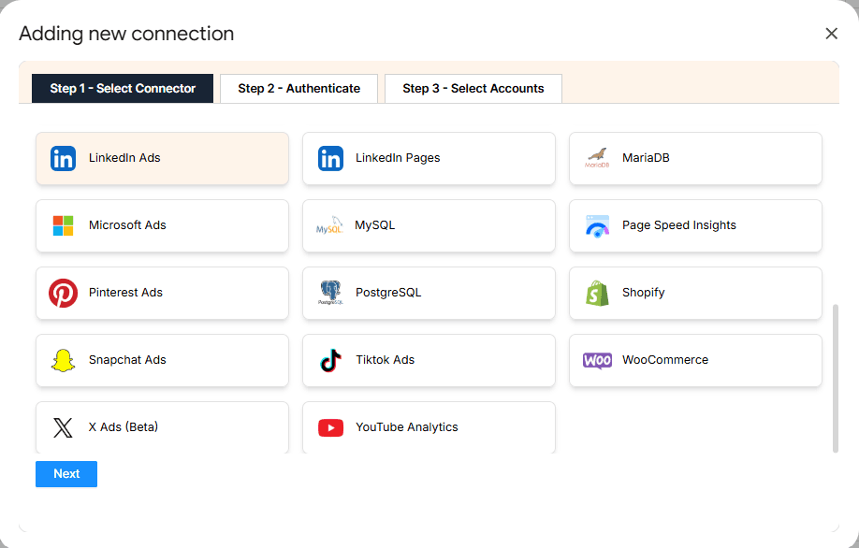
Task: Click the PostgreSQL elephant logo icon
Action: coord(330,293)
